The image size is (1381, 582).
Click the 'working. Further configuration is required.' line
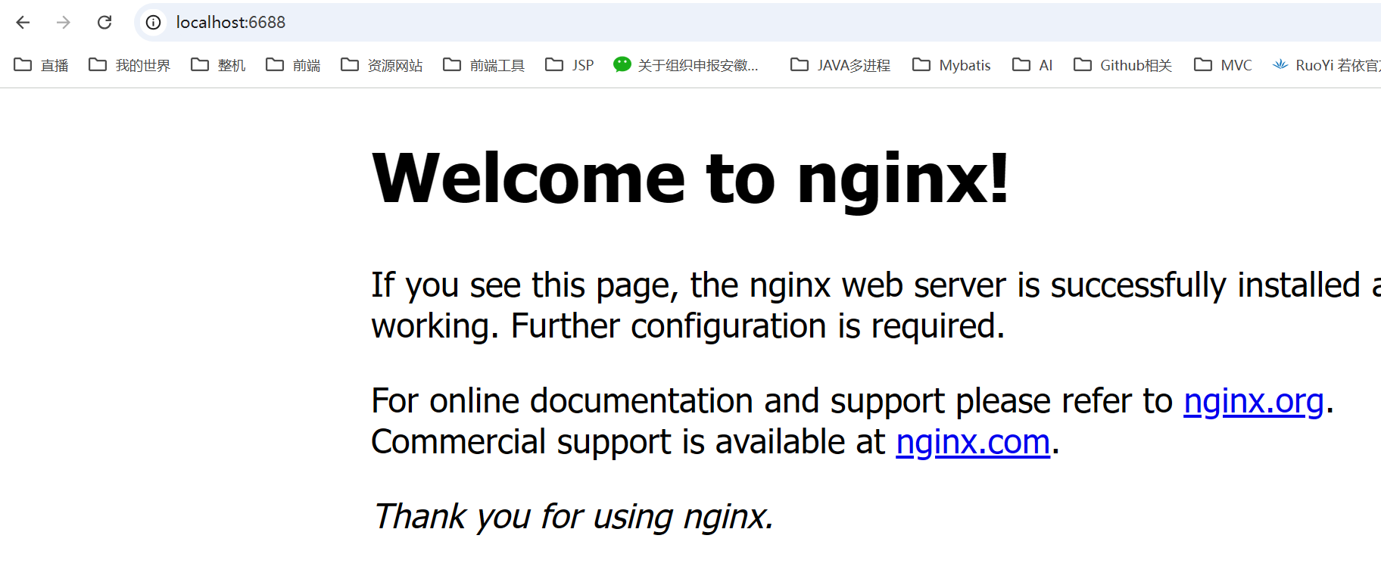pos(687,326)
